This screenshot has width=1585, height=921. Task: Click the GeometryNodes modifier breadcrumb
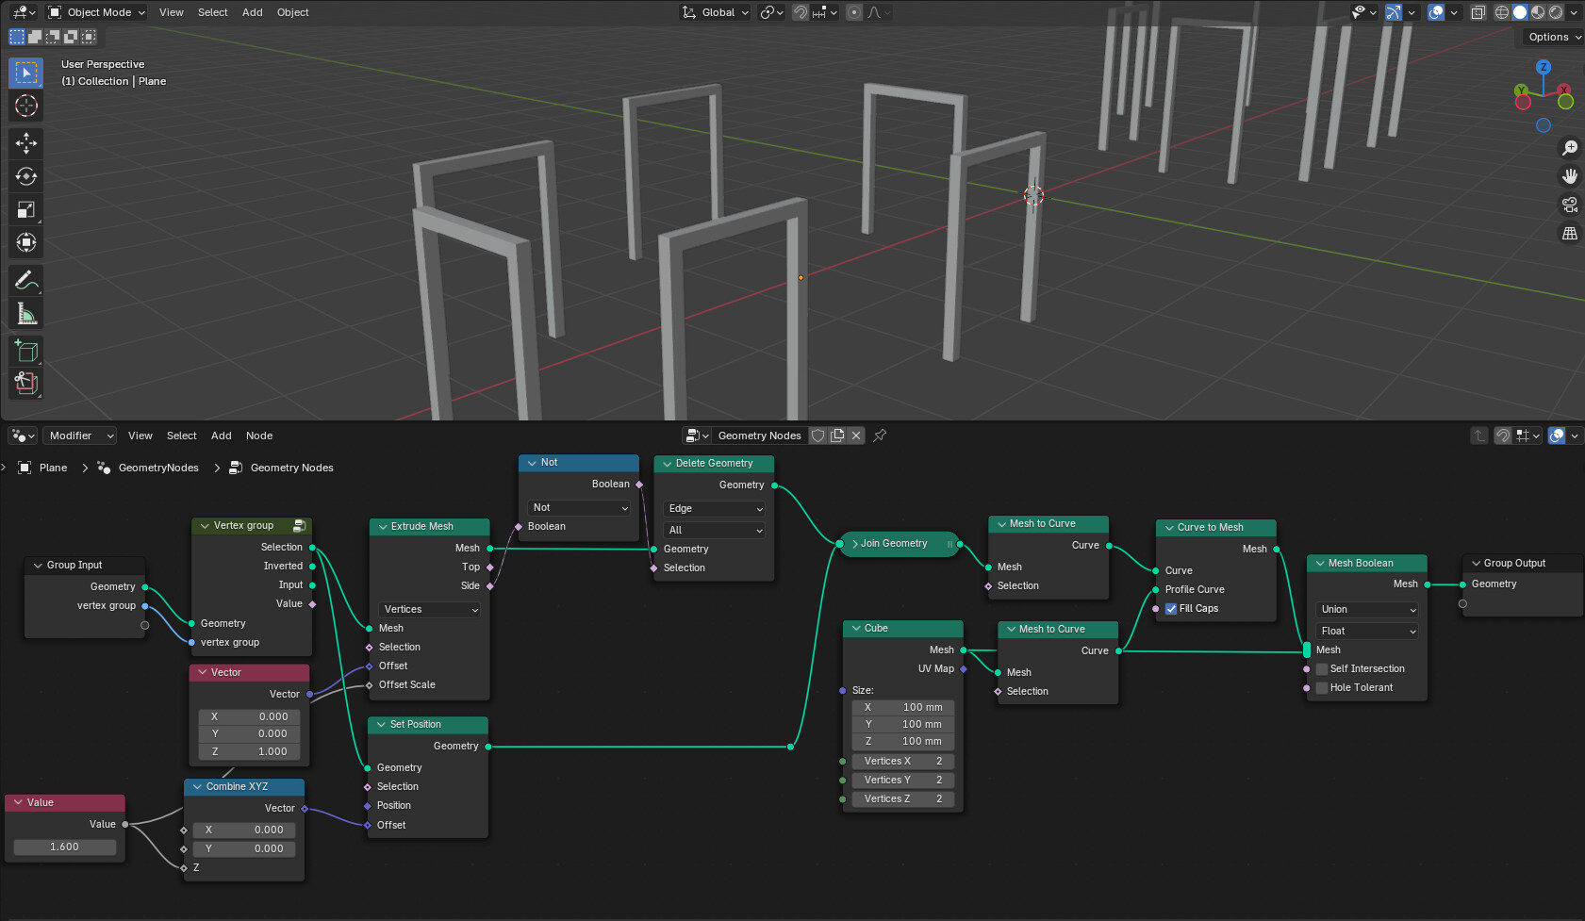(148, 468)
